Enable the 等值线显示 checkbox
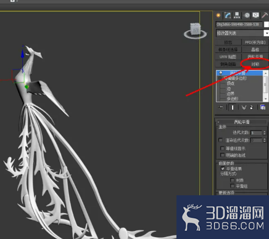Screen dimensions: 269x239 click(x=222, y=148)
